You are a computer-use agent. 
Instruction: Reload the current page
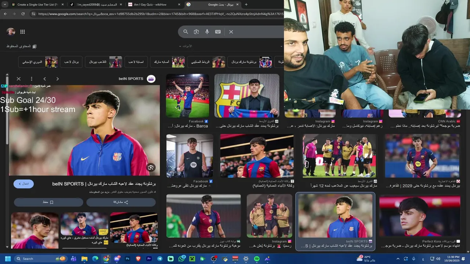23,14
